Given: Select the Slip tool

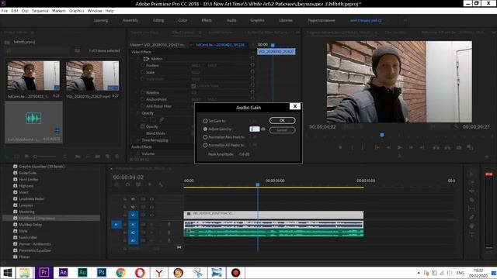Looking at the screenshot, I should 471,208.
